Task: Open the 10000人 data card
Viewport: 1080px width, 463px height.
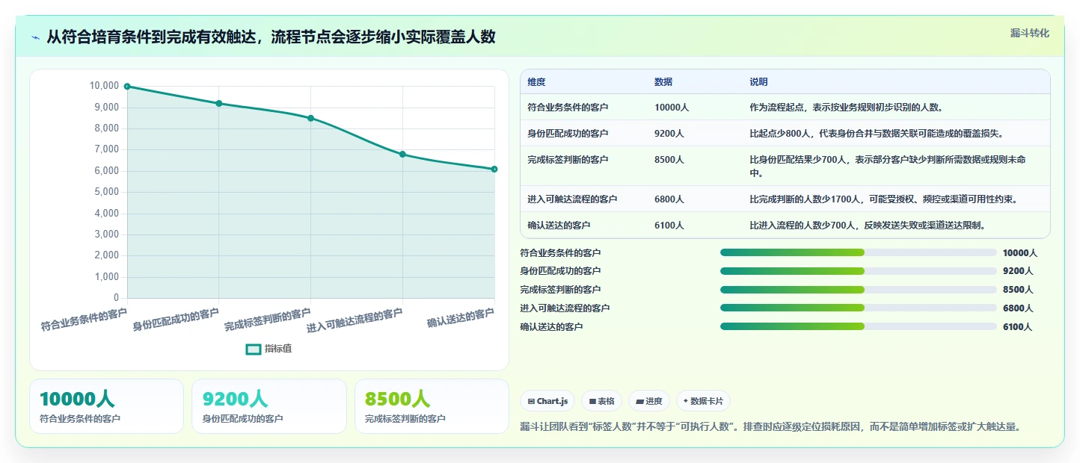Action: (106, 406)
